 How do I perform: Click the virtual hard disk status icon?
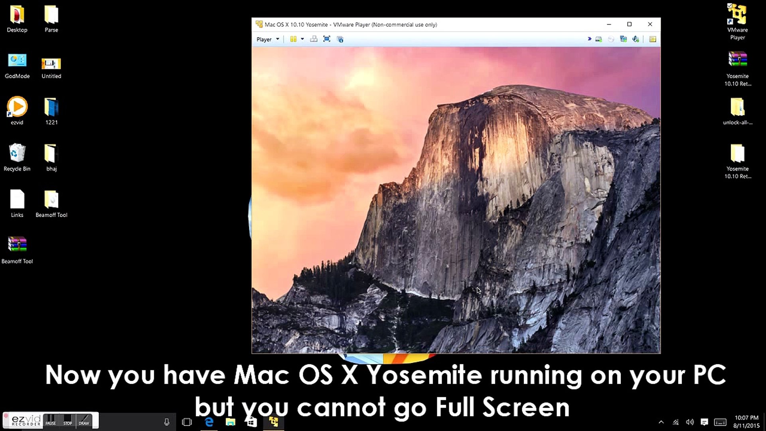point(598,39)
